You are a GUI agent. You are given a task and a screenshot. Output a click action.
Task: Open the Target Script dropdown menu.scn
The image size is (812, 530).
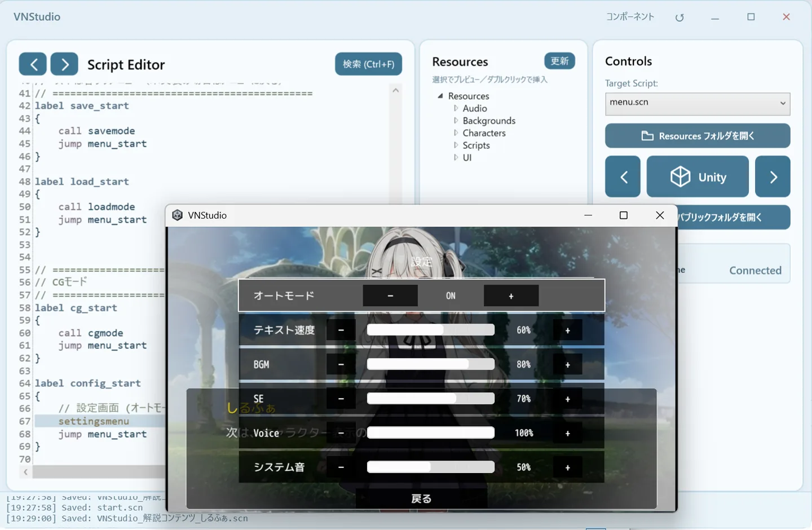[698, 104]
